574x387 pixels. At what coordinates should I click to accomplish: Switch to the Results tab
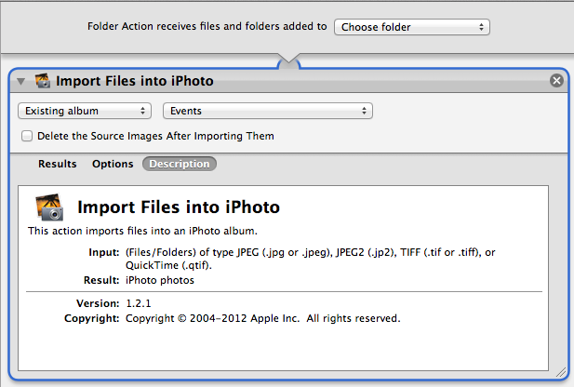click(x=58, y=164)
